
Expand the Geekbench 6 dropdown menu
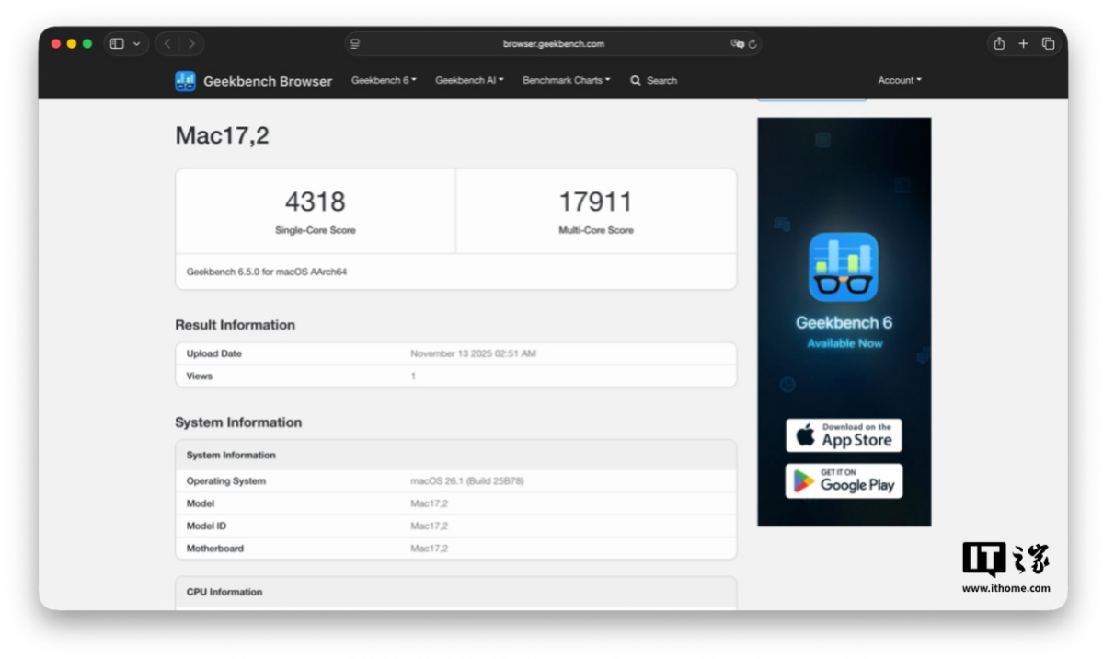pyautogui.click(x=384, y=81)
